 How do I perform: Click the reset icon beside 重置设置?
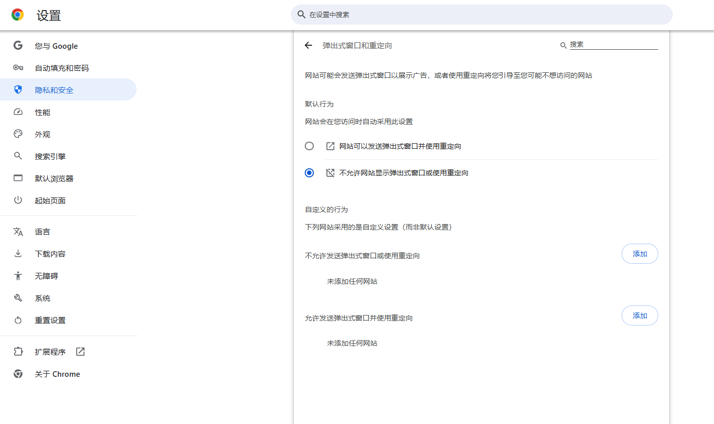(x=18, y=320)
